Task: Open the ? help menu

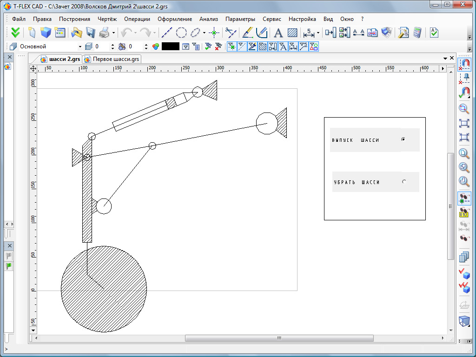Action: [362, 19]
